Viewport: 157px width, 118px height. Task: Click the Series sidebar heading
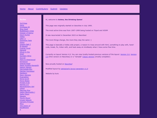pos(23,20)
